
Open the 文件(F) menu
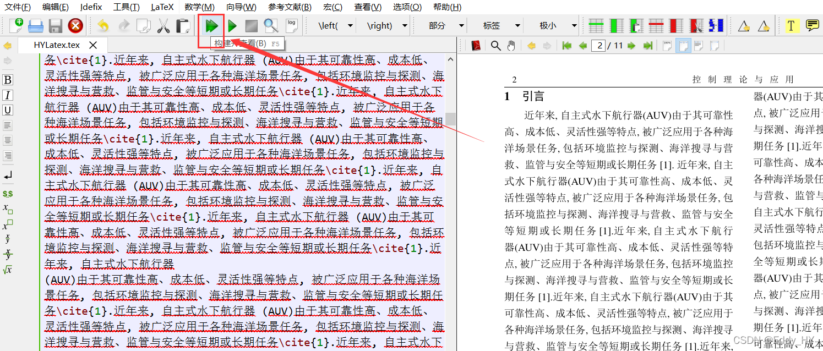(18, 7)
